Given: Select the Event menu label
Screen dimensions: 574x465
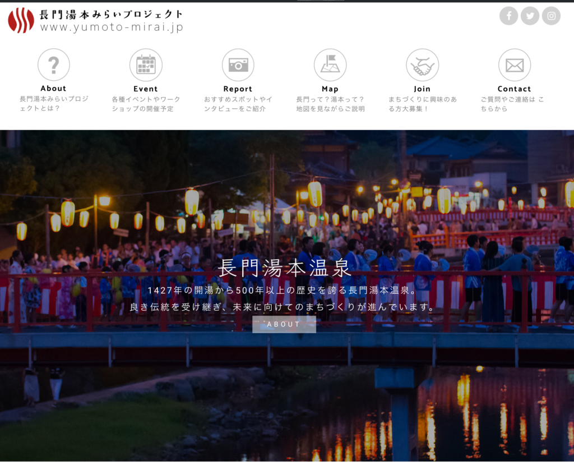Looking at the screenshot, I should pos(146,89).
